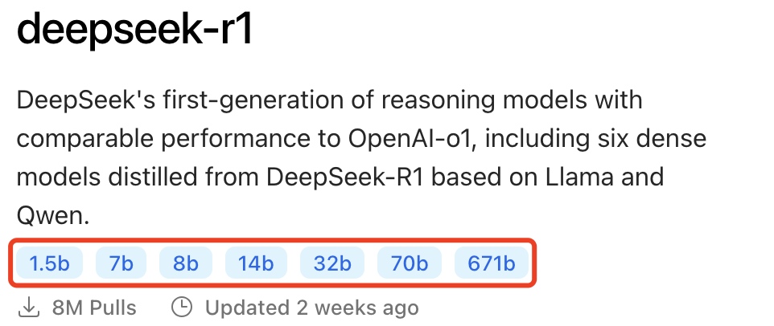Click the download arrow icon beside Pulls
774x326 pixels.
29,308
